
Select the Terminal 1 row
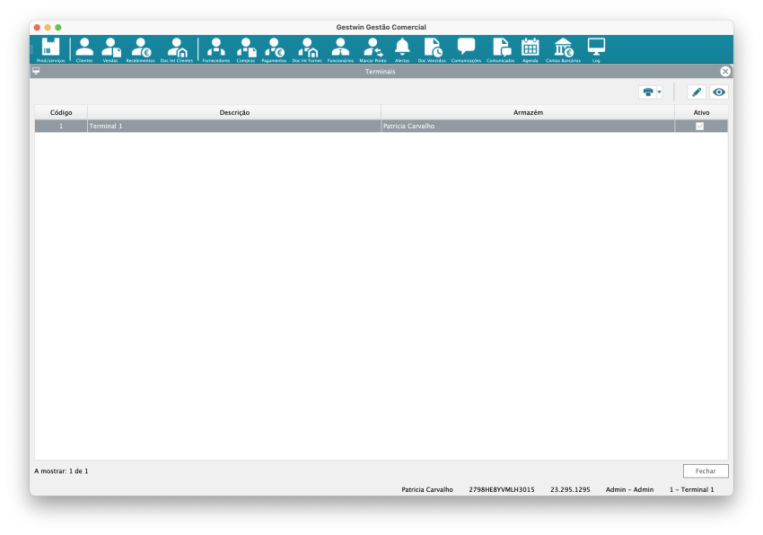tap(233, 127)
